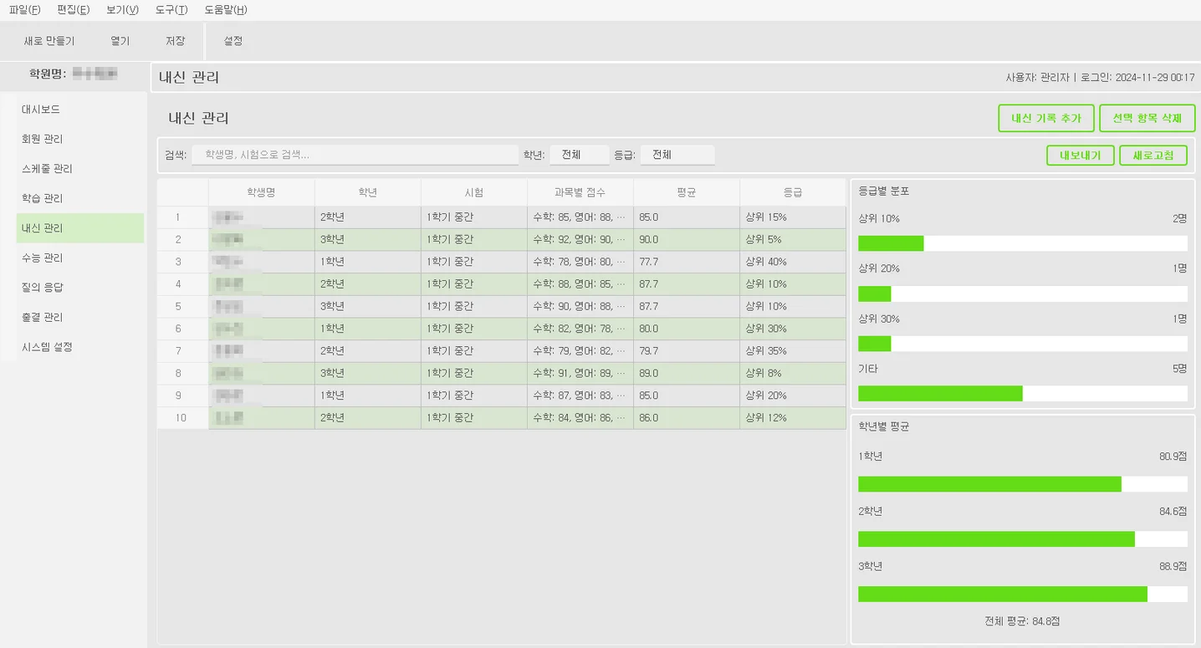Expand the 등급 filter dropdown
1201x648 pixels.
pos(677,155)
